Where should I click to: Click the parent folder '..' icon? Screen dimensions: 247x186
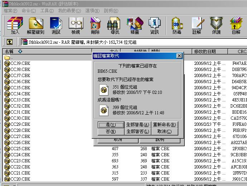[x=7, y=57]
